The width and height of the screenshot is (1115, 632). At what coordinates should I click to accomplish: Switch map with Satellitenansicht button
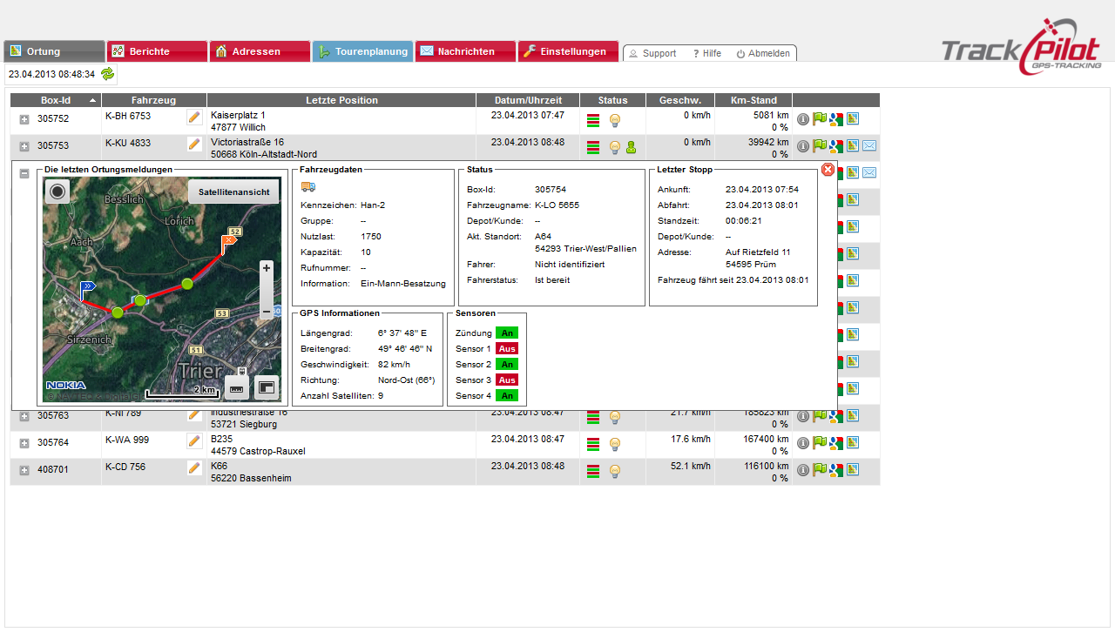(233, 192)
